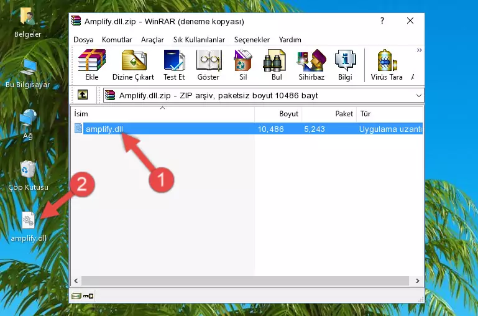Click the help question mark button
This screenshot has width=478, height=316.
[382, 21]
